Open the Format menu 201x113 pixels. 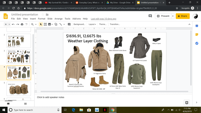[41, 19]
